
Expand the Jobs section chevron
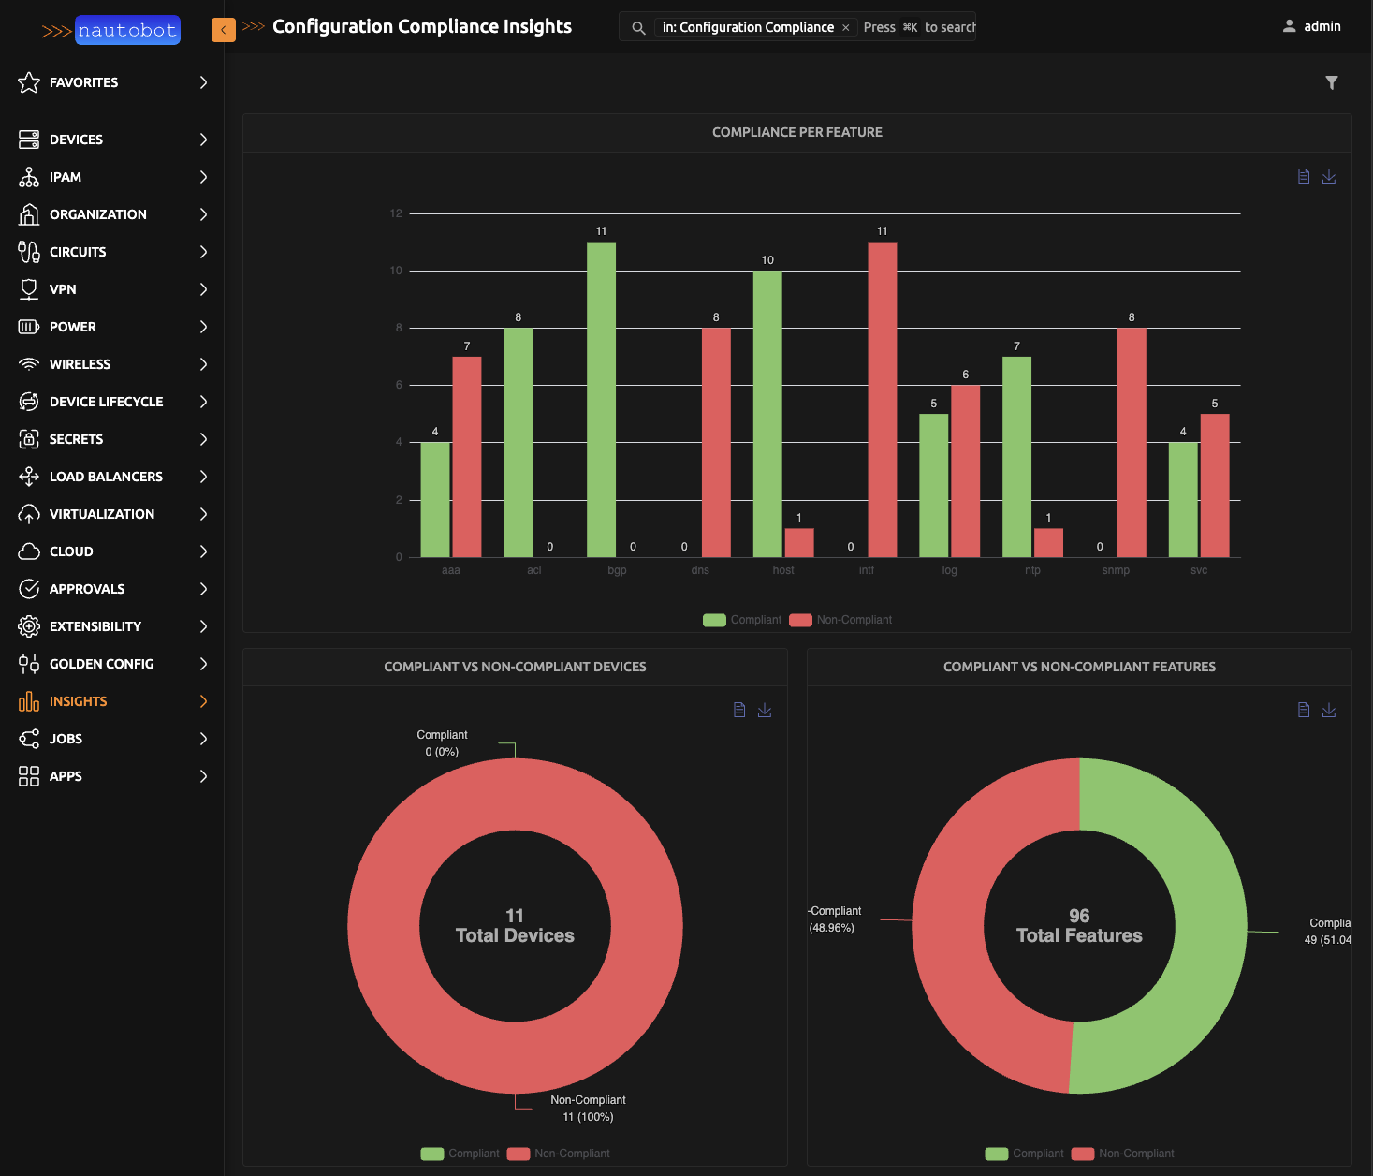point(203,739)
